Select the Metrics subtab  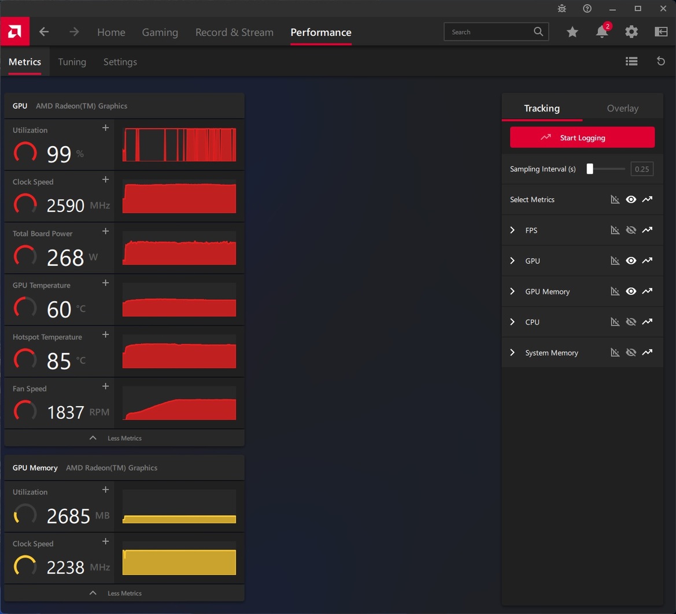click(x=24, y=62)
